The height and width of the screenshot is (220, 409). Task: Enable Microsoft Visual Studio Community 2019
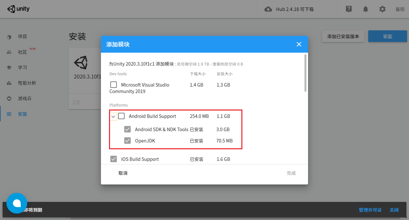114,85
